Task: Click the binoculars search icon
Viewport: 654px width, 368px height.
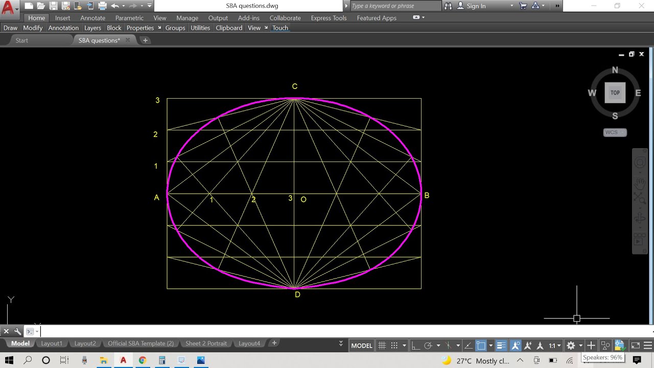Action: coord(448,6)
